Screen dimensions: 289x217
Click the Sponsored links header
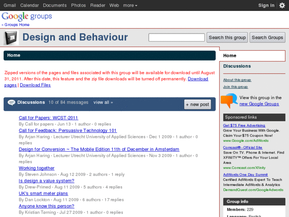(x=254, y=117)
